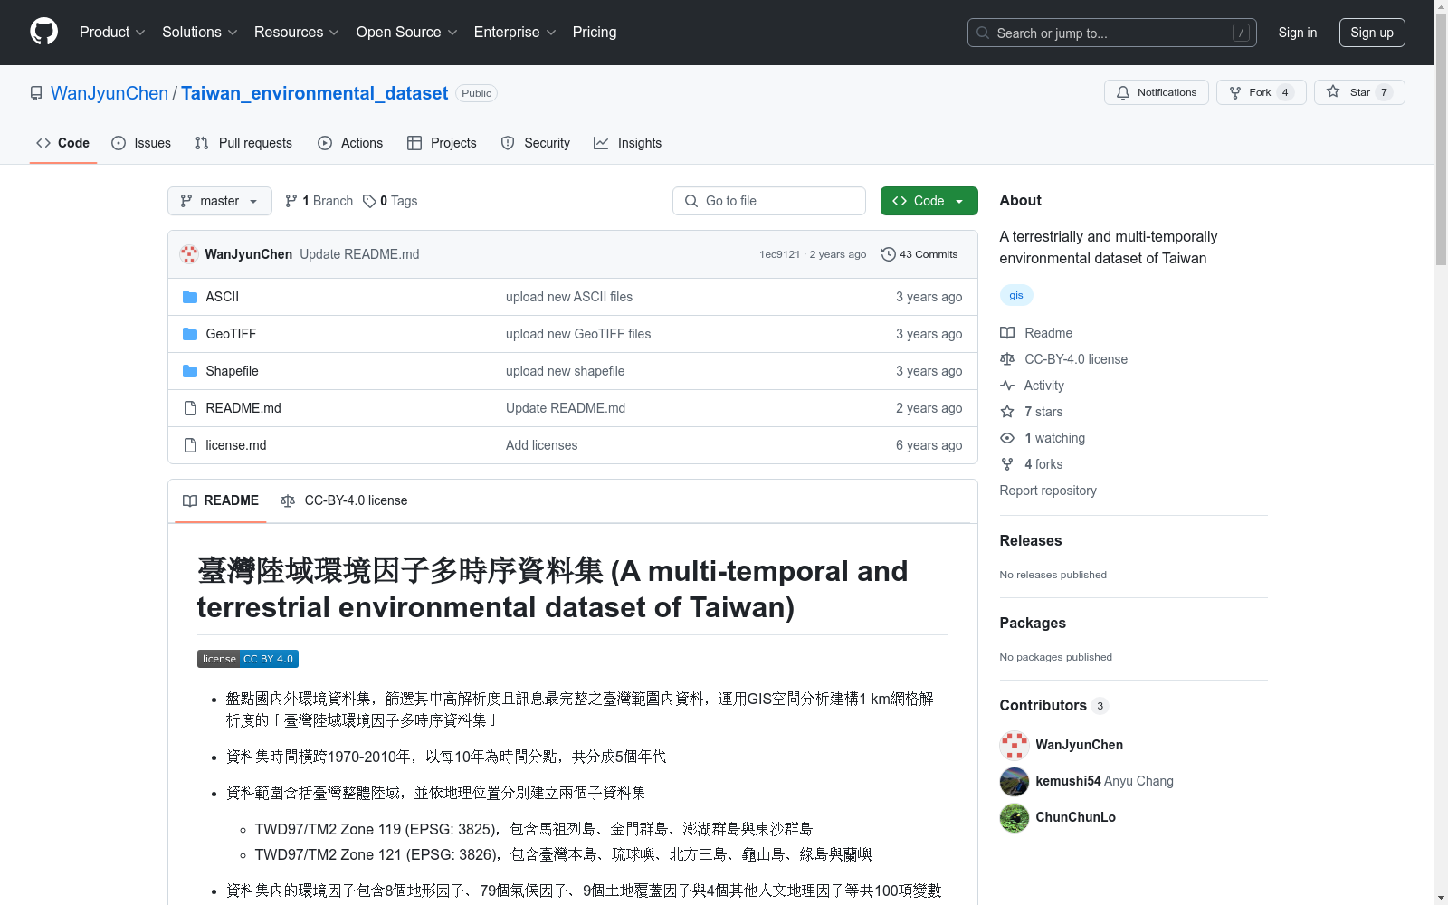Click kemushi54 contributor avatar
1448x905 pixels.
tap(1015, 781)
